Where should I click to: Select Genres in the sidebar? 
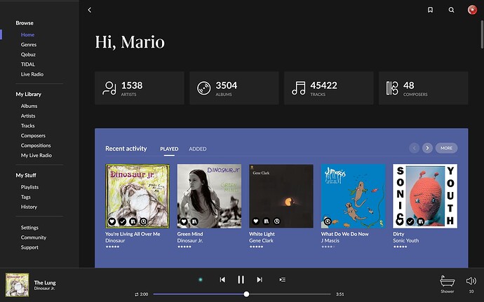[x=28, y=45]
